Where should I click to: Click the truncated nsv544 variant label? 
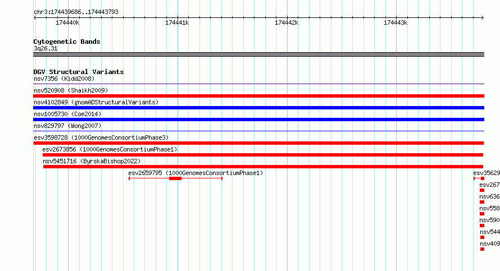pos(490,232)
